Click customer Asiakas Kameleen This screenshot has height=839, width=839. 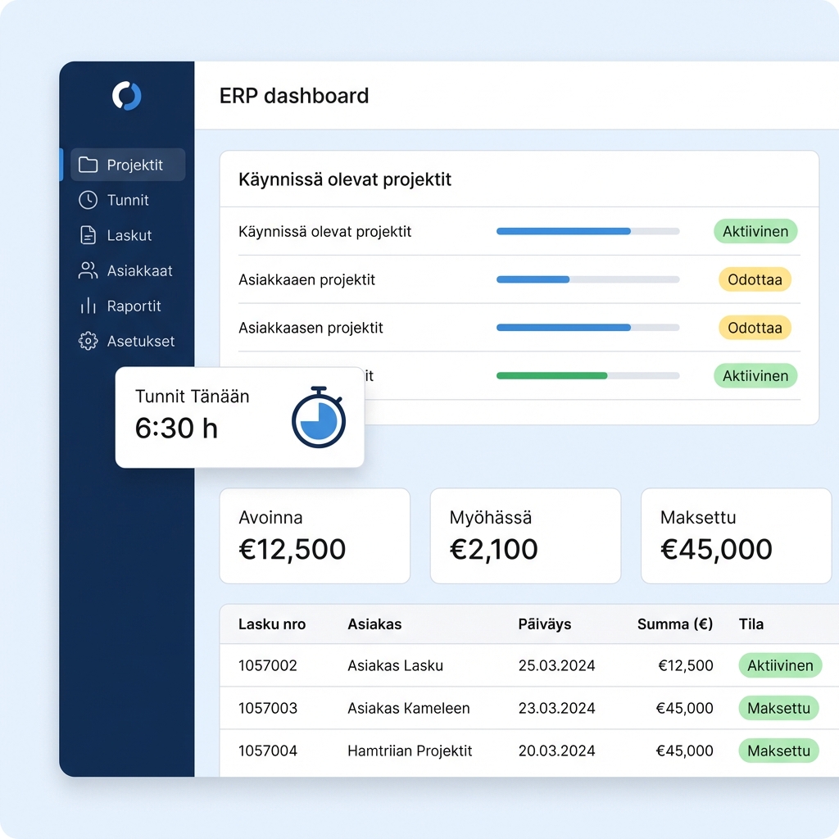[408, 708]
